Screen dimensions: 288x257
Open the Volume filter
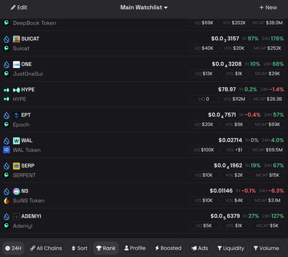click(266, 248)
